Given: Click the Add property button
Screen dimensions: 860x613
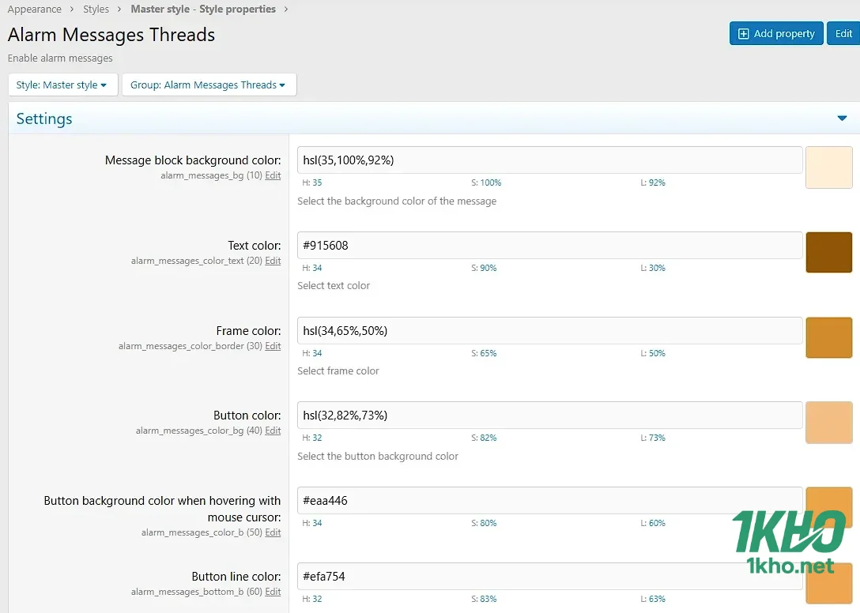Looking at the screenshot, I should point(775,33).
